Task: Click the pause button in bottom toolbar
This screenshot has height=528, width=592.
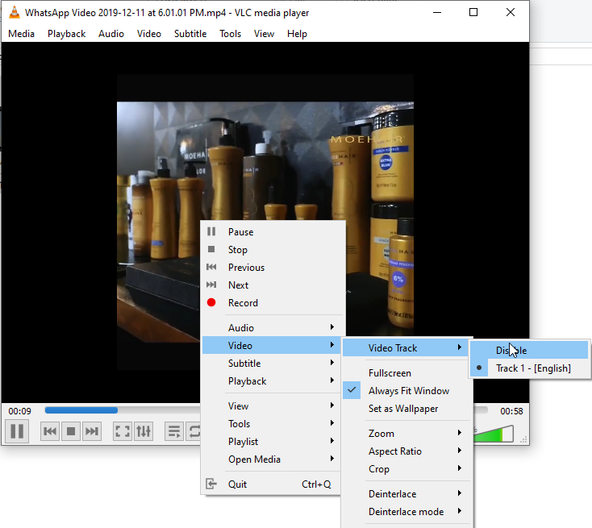Action: [17, 431]
